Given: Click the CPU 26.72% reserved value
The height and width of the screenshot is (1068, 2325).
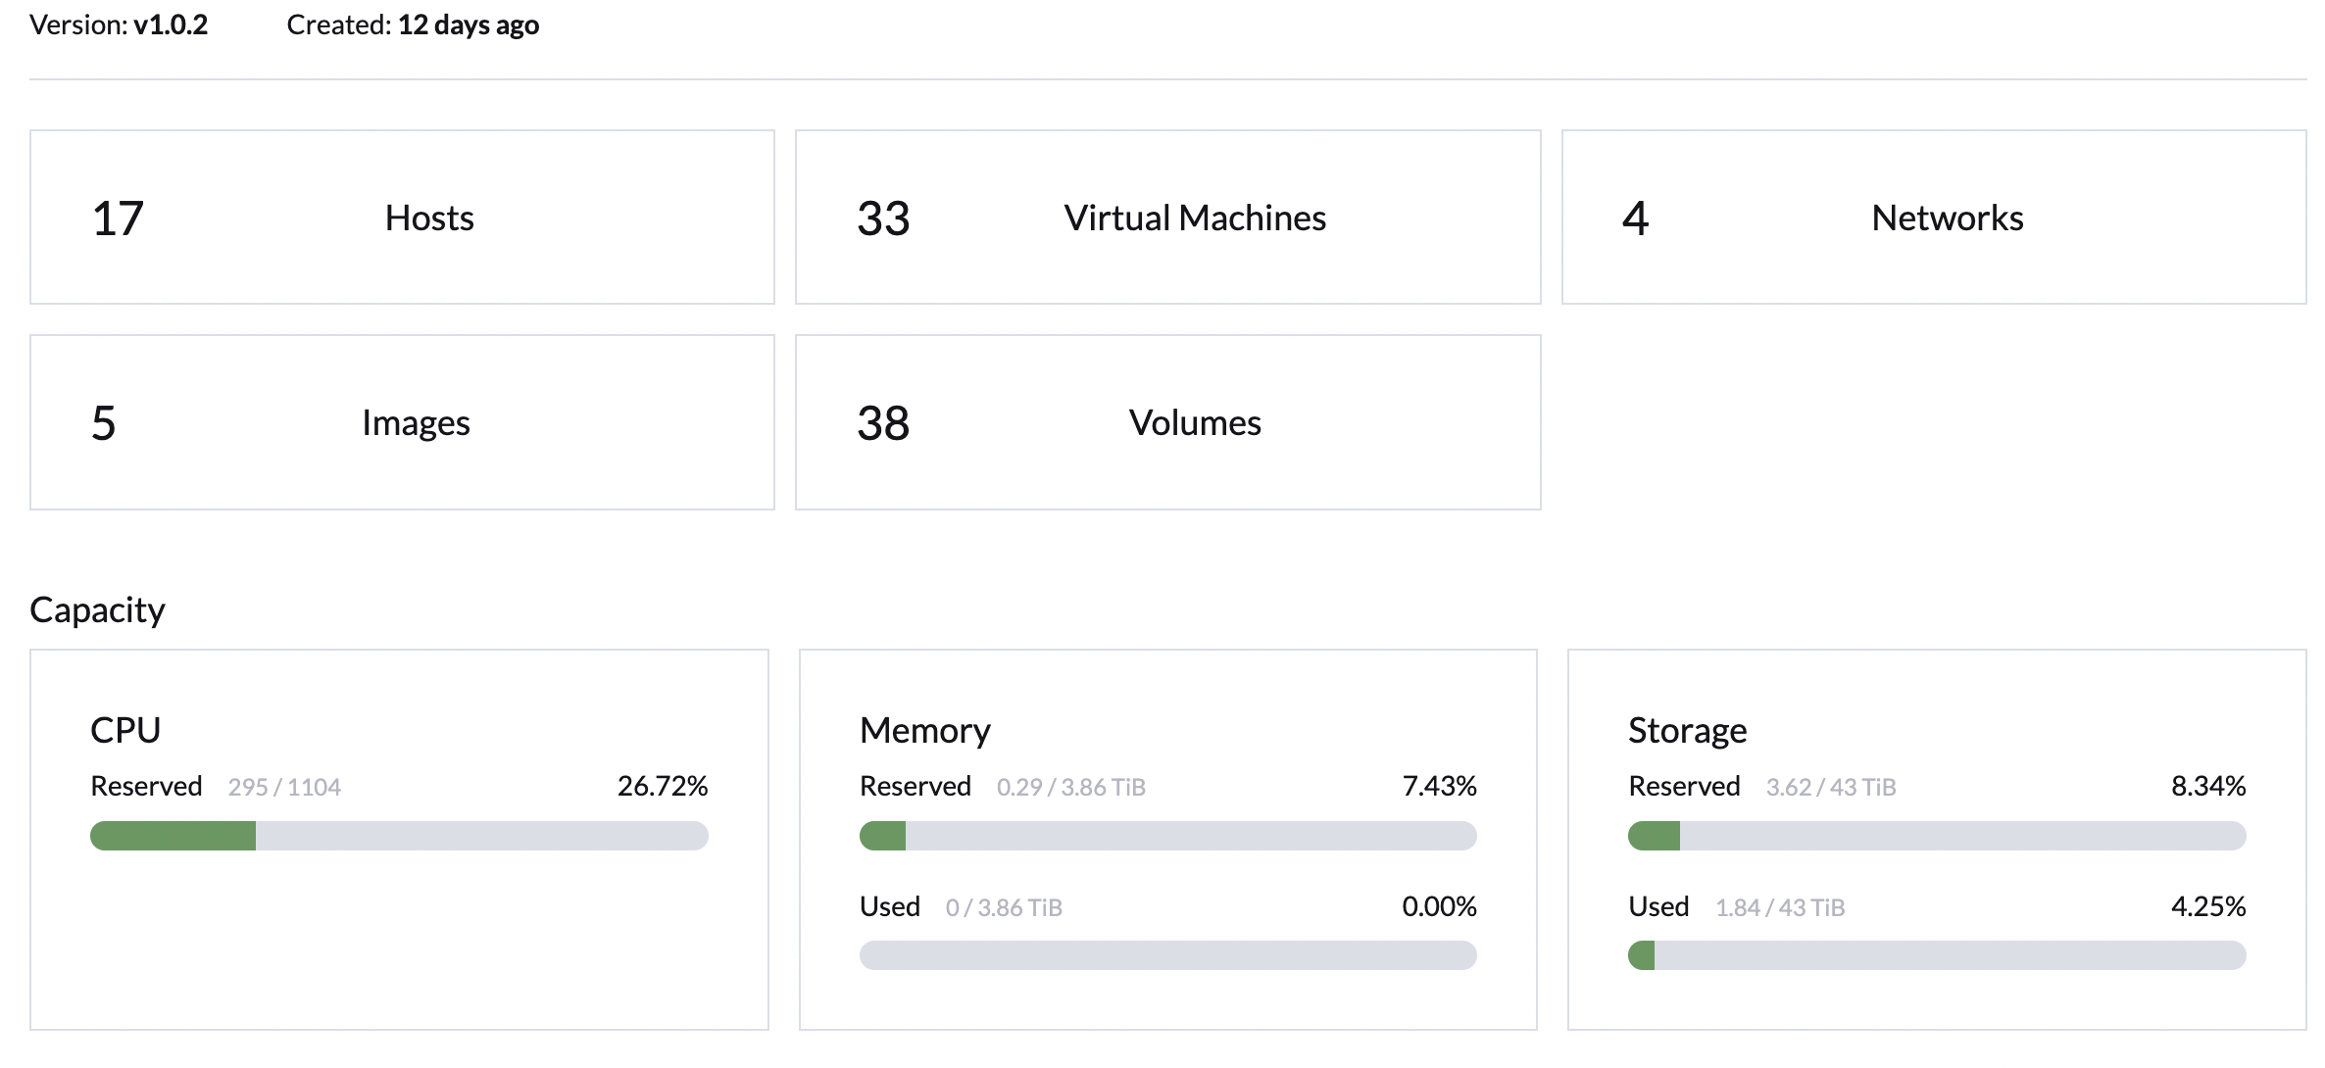Looking at the screenshot, I should click(x=663, y=786).
